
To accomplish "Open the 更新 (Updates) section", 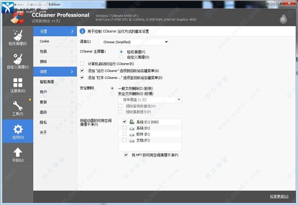I will tap(55, 102).
